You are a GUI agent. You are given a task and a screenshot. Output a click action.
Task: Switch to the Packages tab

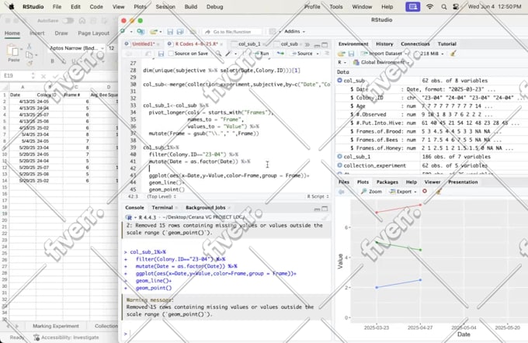pyautogui.click(x=387, y=182)
